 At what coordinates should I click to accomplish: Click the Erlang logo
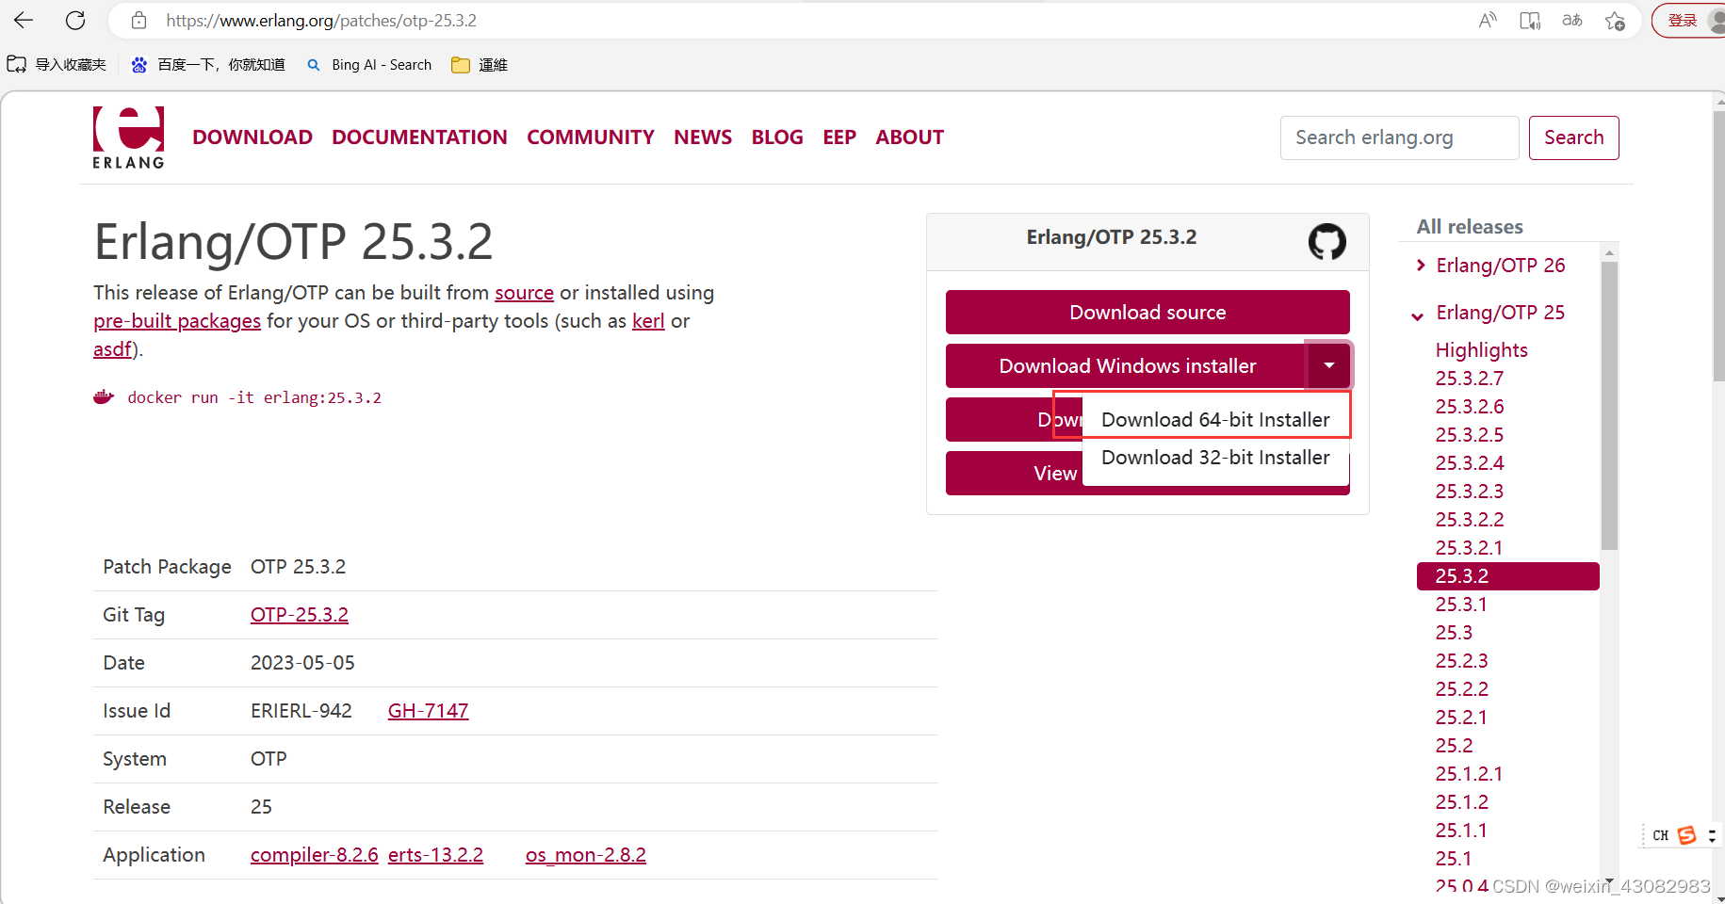(x=128, y=137)
